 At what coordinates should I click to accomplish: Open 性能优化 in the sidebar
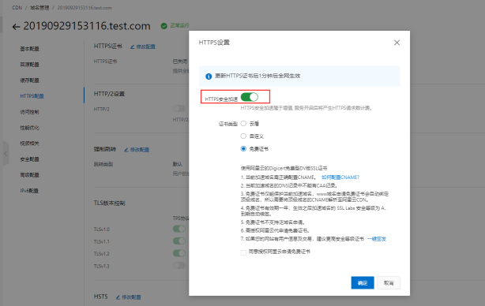[x=30, y=128]
